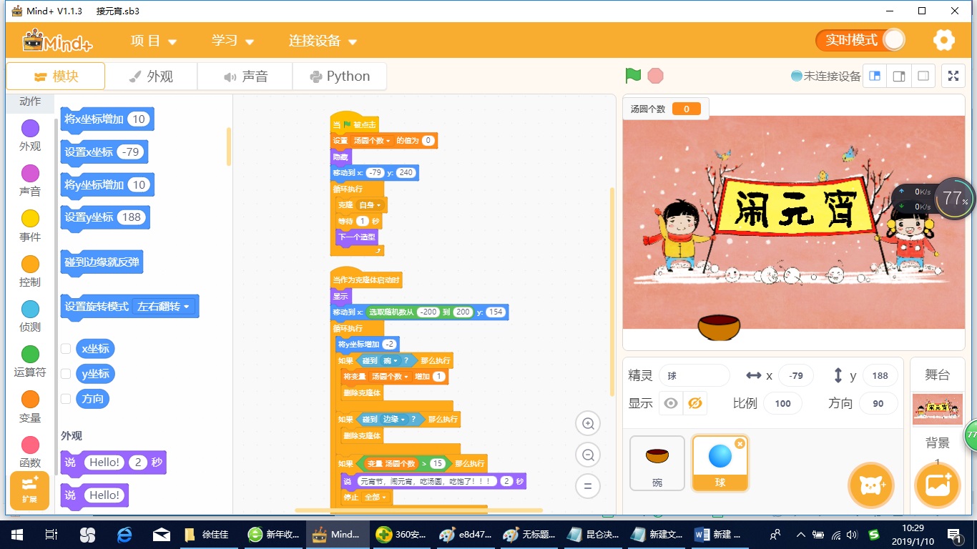Edit the sprite 方向 direction field
Image resolution: width=977 pixels, height=549 pixels.
point(878,403)
